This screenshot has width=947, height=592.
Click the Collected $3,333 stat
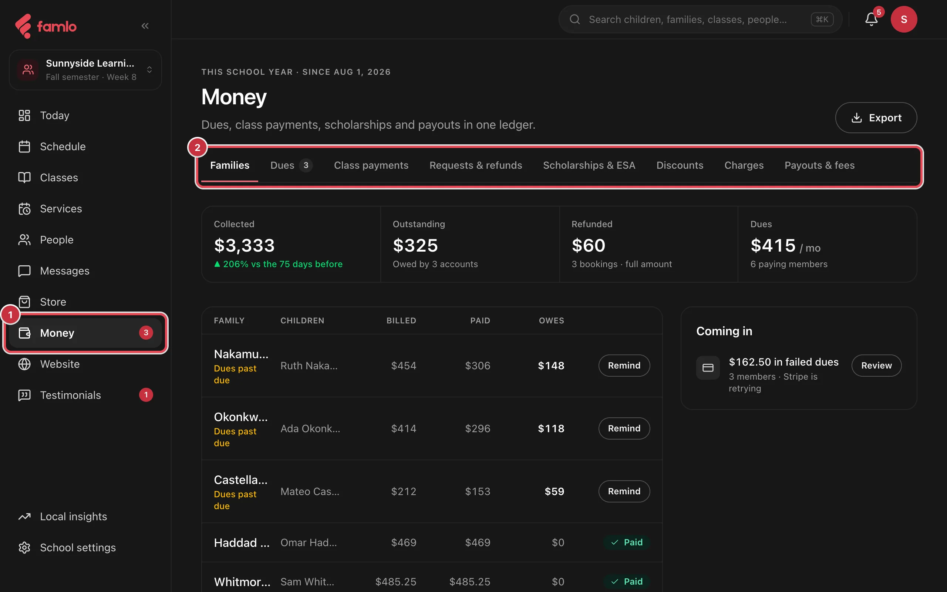pyautogui.click(x=291, y=244)
